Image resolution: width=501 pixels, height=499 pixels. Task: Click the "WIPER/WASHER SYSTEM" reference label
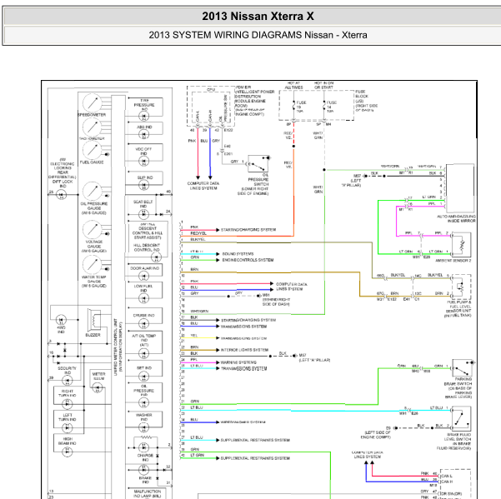click(243, 422)
